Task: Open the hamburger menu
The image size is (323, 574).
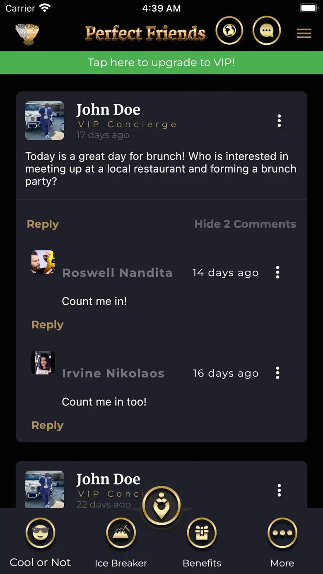Action: [304, 34]
